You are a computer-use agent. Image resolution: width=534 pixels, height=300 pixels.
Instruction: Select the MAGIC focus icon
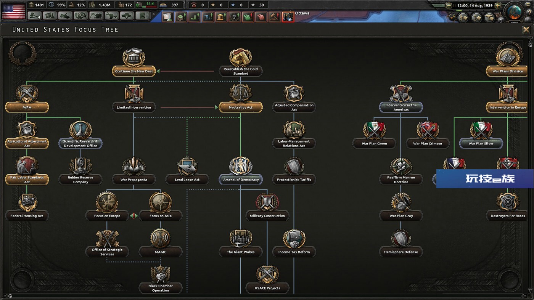[160, 238]
